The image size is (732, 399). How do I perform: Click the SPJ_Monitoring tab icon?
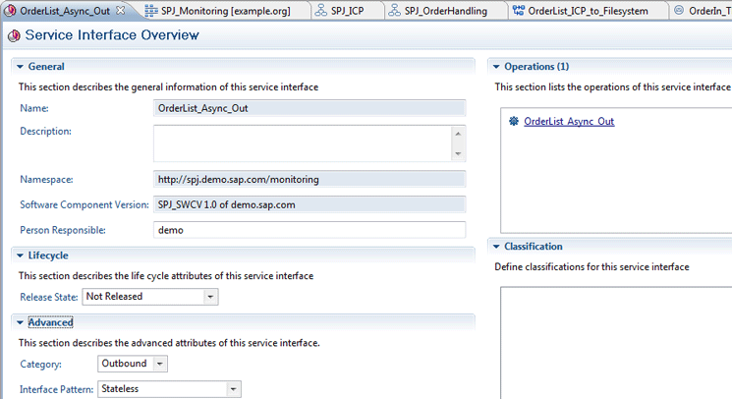tap(150, 11)
